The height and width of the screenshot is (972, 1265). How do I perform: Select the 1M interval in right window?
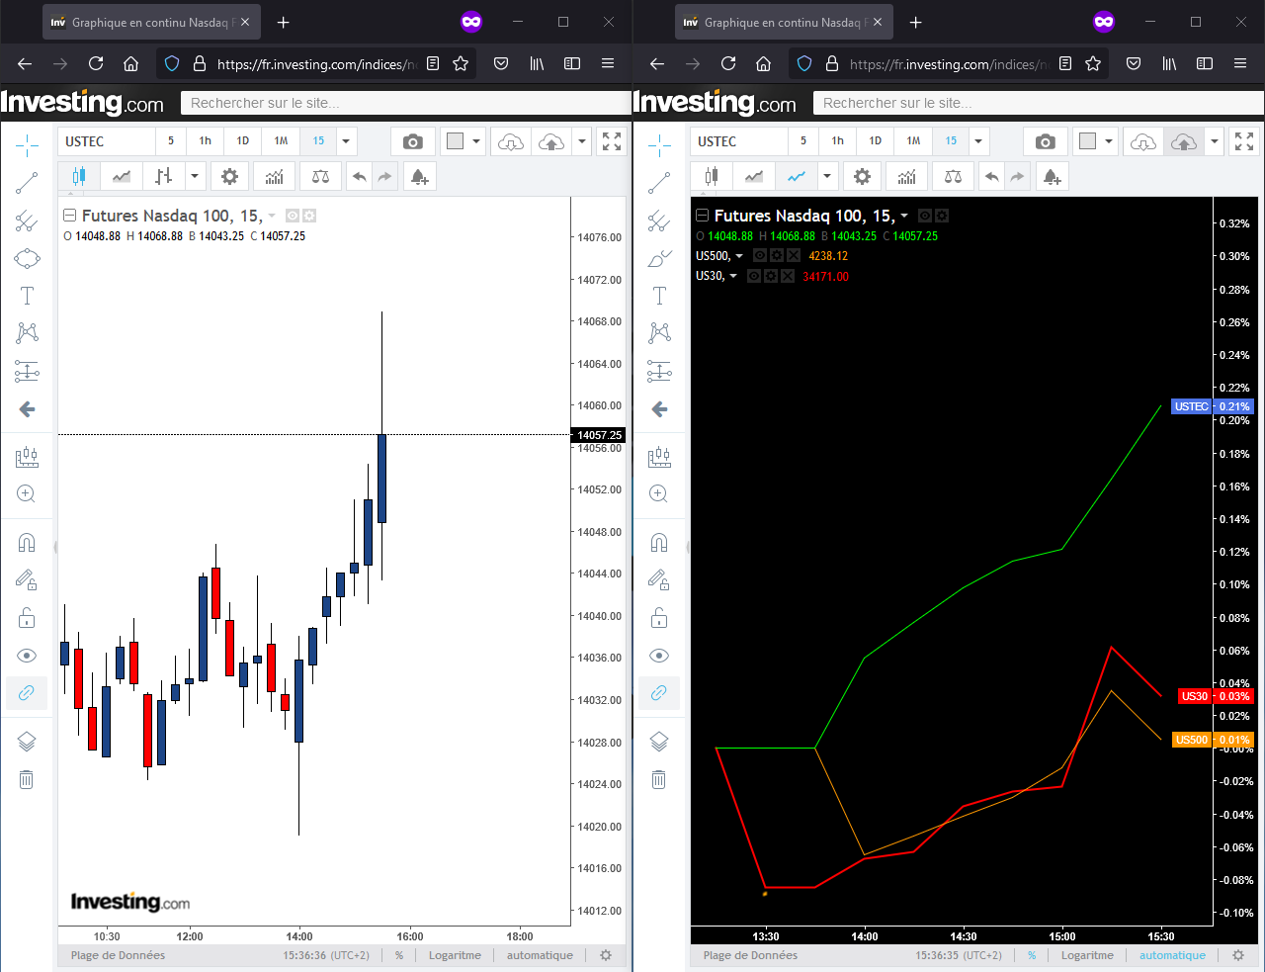[913, 141]
